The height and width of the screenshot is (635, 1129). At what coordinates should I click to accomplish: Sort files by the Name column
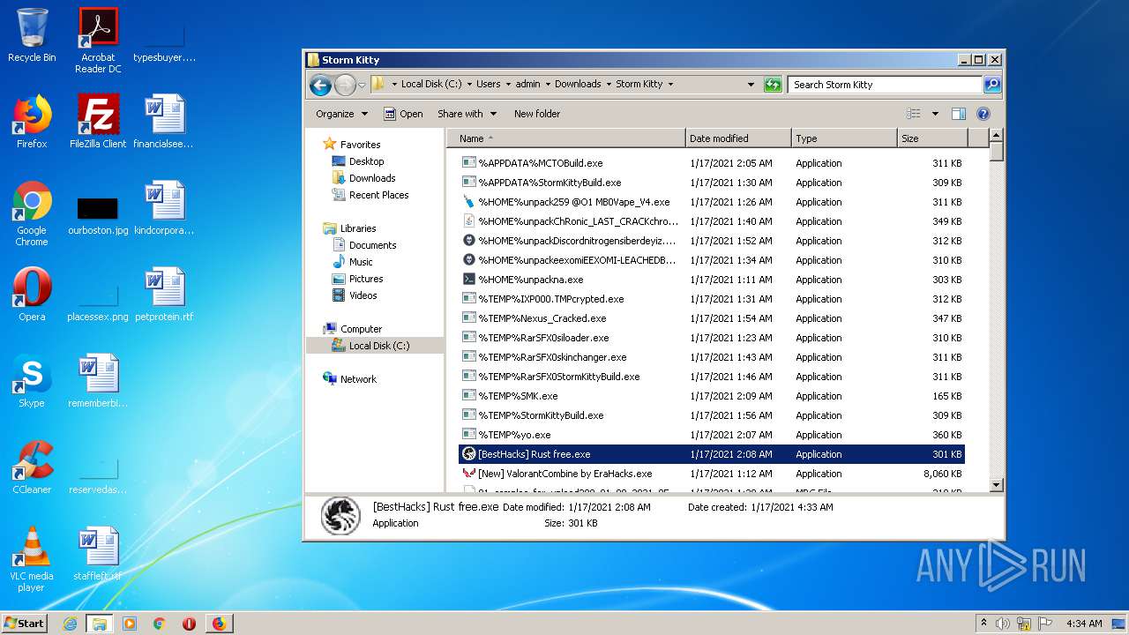(566, 138)
